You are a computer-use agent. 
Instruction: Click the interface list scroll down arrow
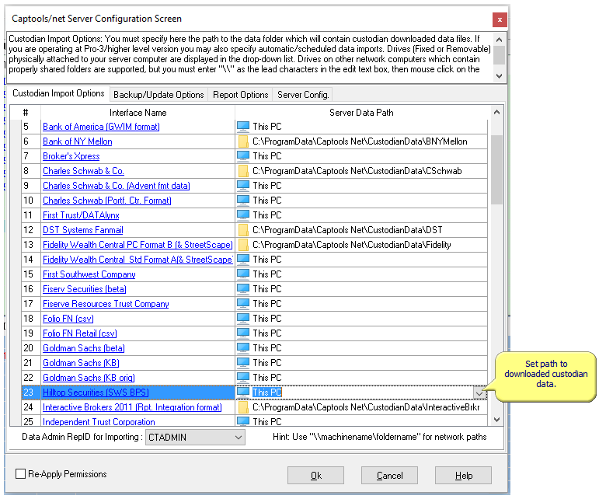496,420
